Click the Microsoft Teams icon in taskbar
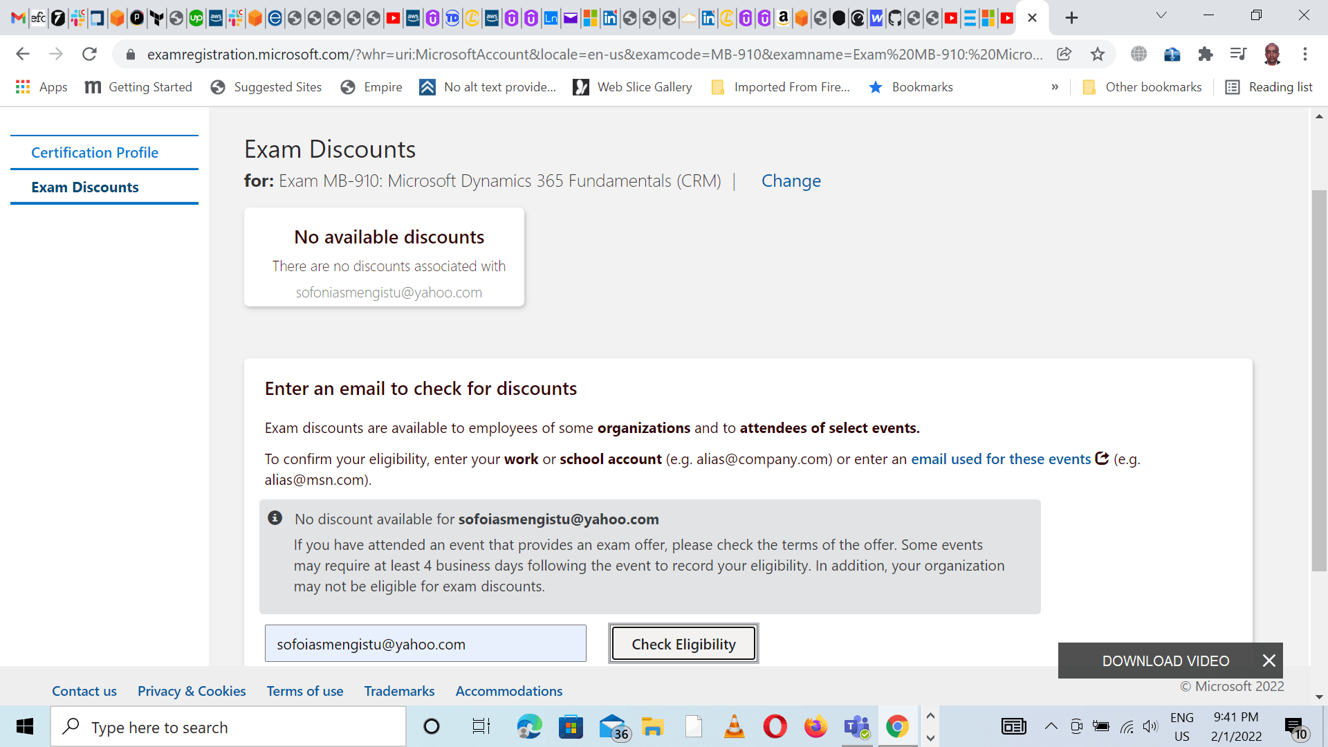 coord(856,727)
